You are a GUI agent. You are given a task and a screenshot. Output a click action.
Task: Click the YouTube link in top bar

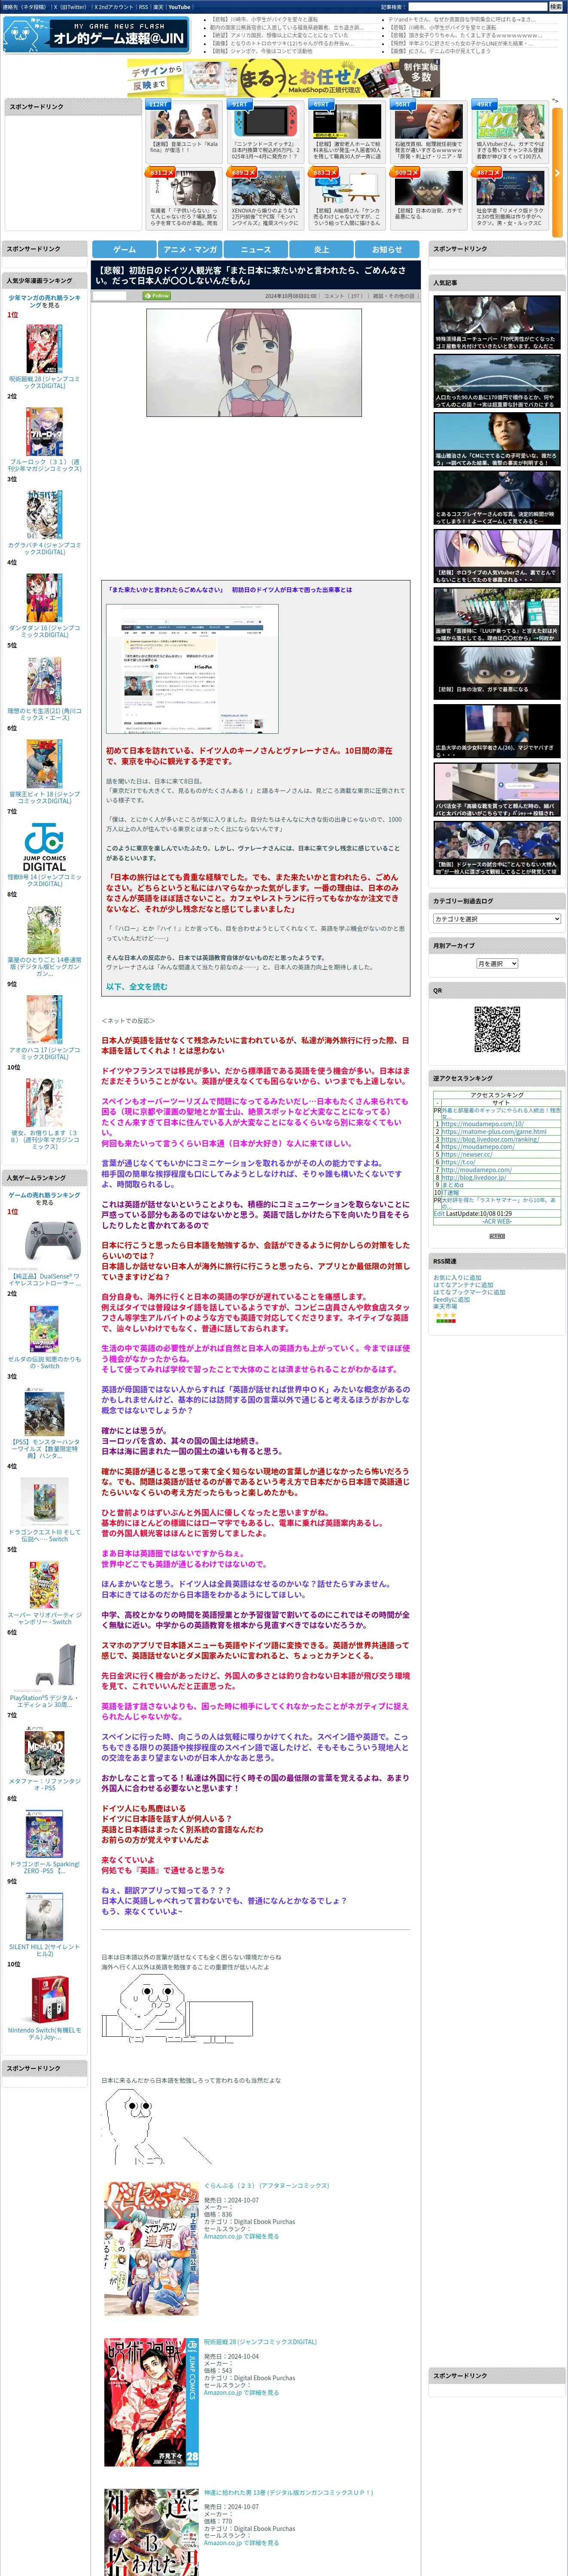point(179,7)
